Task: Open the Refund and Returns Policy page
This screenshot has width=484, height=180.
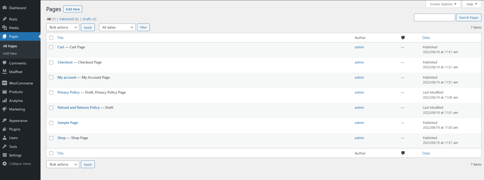Action: click(78, 107)
